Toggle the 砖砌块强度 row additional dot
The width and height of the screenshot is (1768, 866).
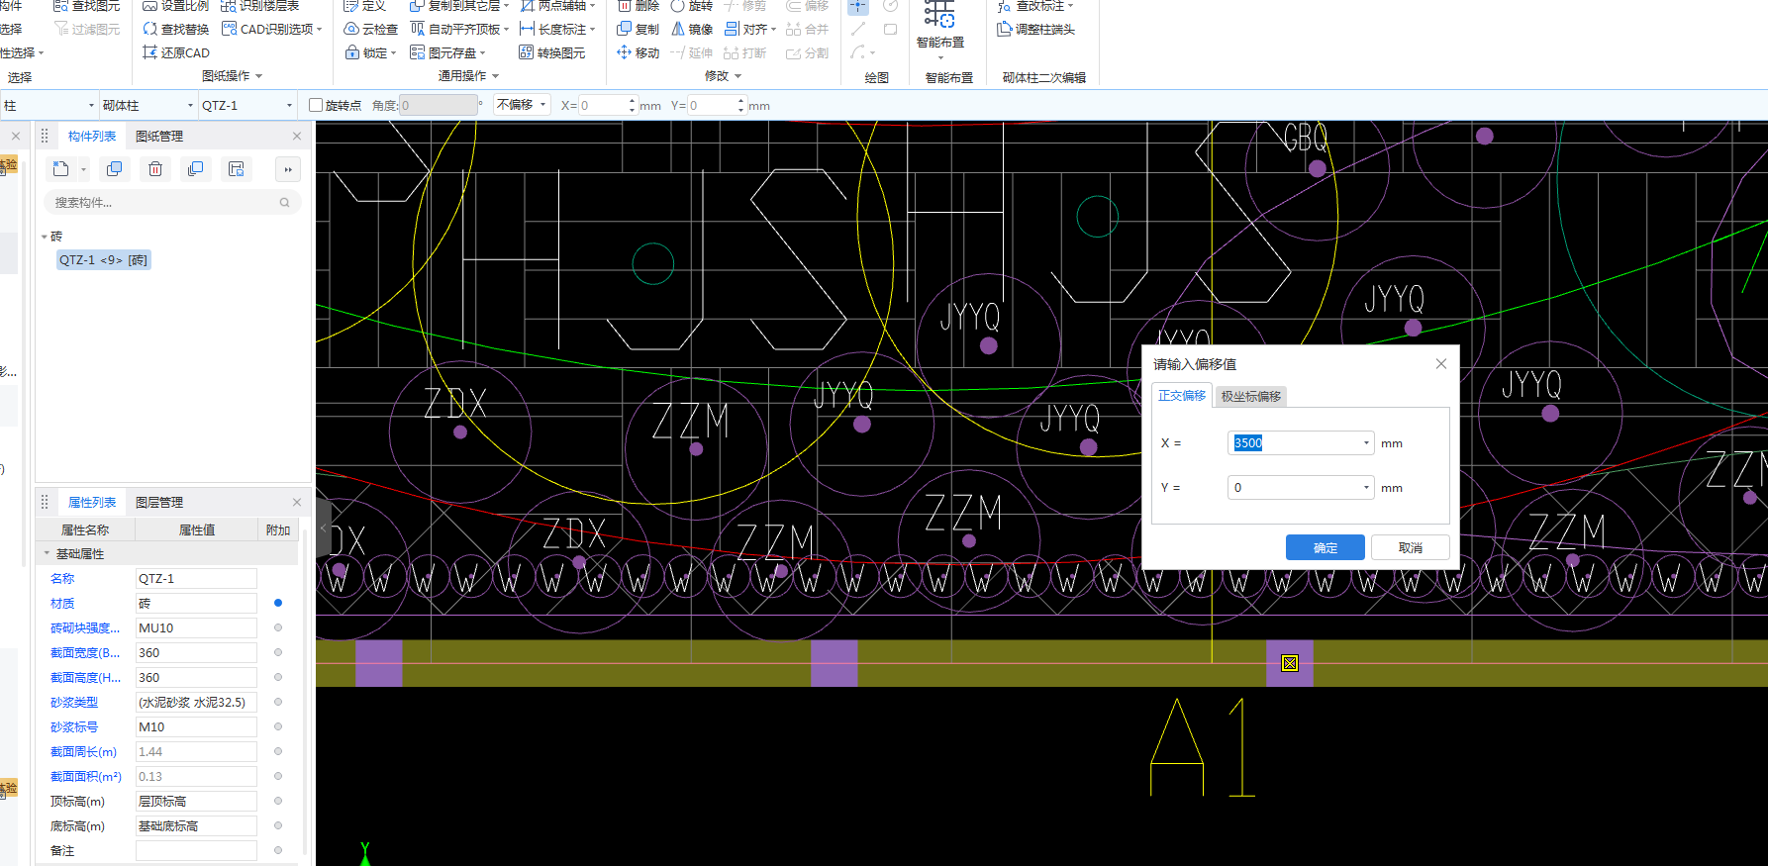point(278,627)
